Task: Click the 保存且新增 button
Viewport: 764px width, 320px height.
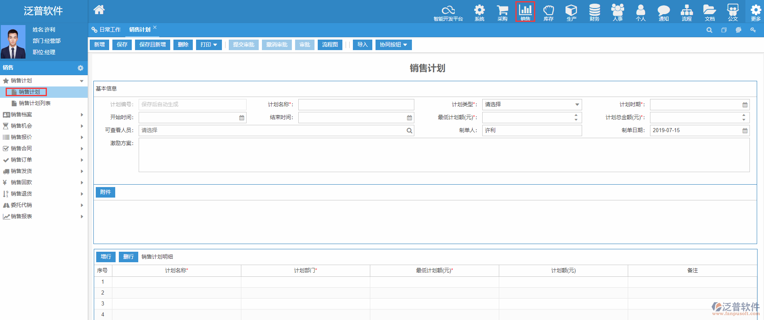Action: click(152, 45)
